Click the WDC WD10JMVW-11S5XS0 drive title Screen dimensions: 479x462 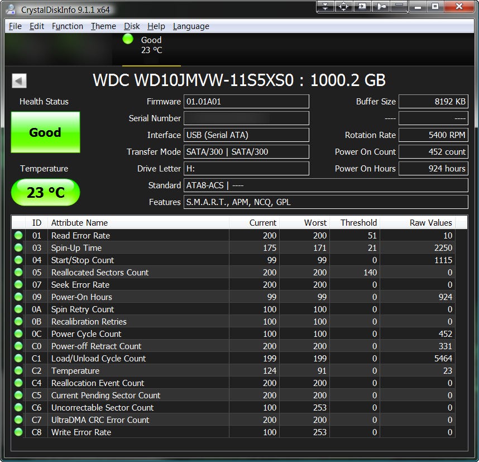tap(239, 80)
